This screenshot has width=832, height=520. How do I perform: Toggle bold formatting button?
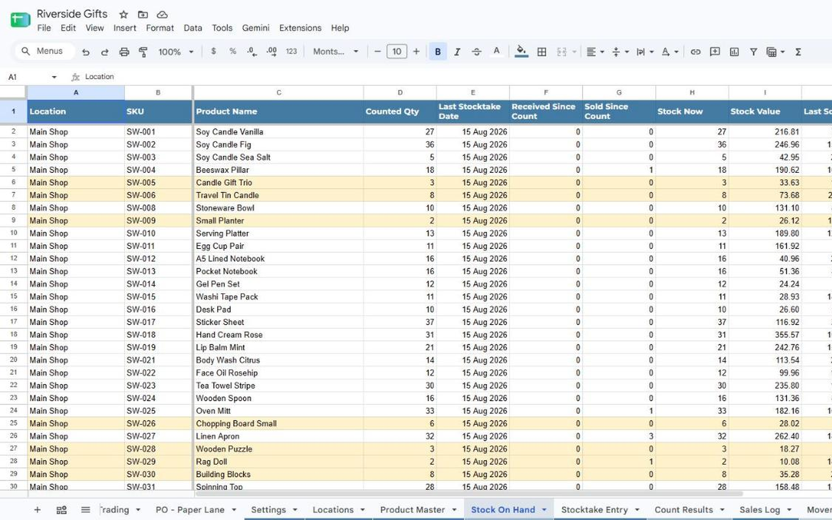click(437, 52)
